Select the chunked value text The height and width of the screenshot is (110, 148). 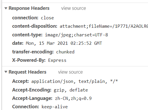[x=65, y=52]
